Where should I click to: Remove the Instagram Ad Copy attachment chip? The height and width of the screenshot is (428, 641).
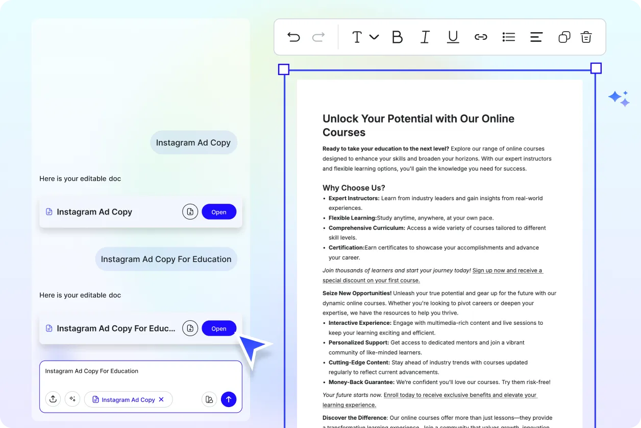161,399
